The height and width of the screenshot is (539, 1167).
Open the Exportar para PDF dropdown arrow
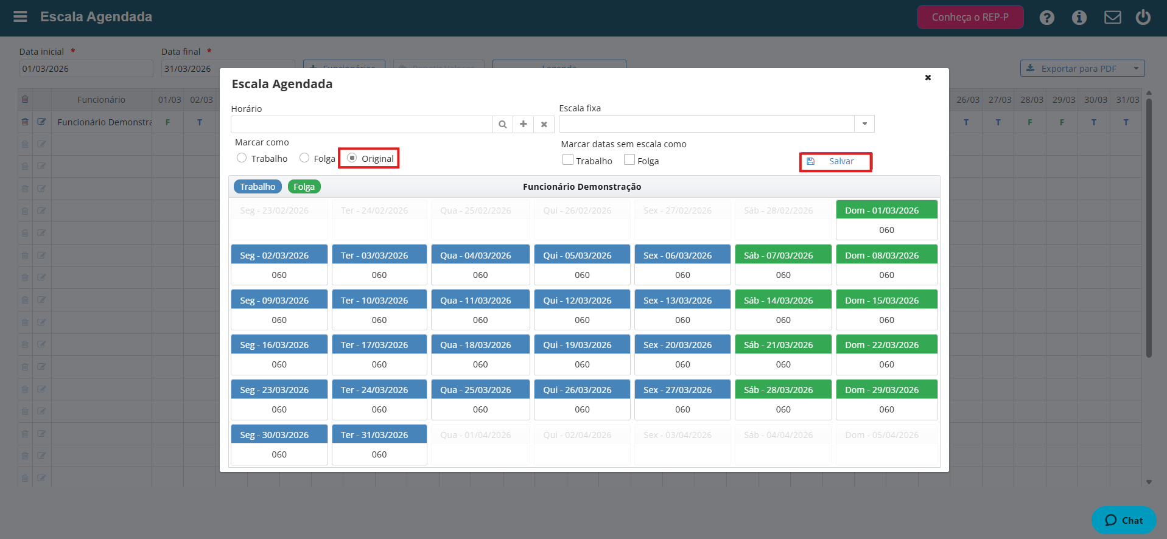(1136, 68)
